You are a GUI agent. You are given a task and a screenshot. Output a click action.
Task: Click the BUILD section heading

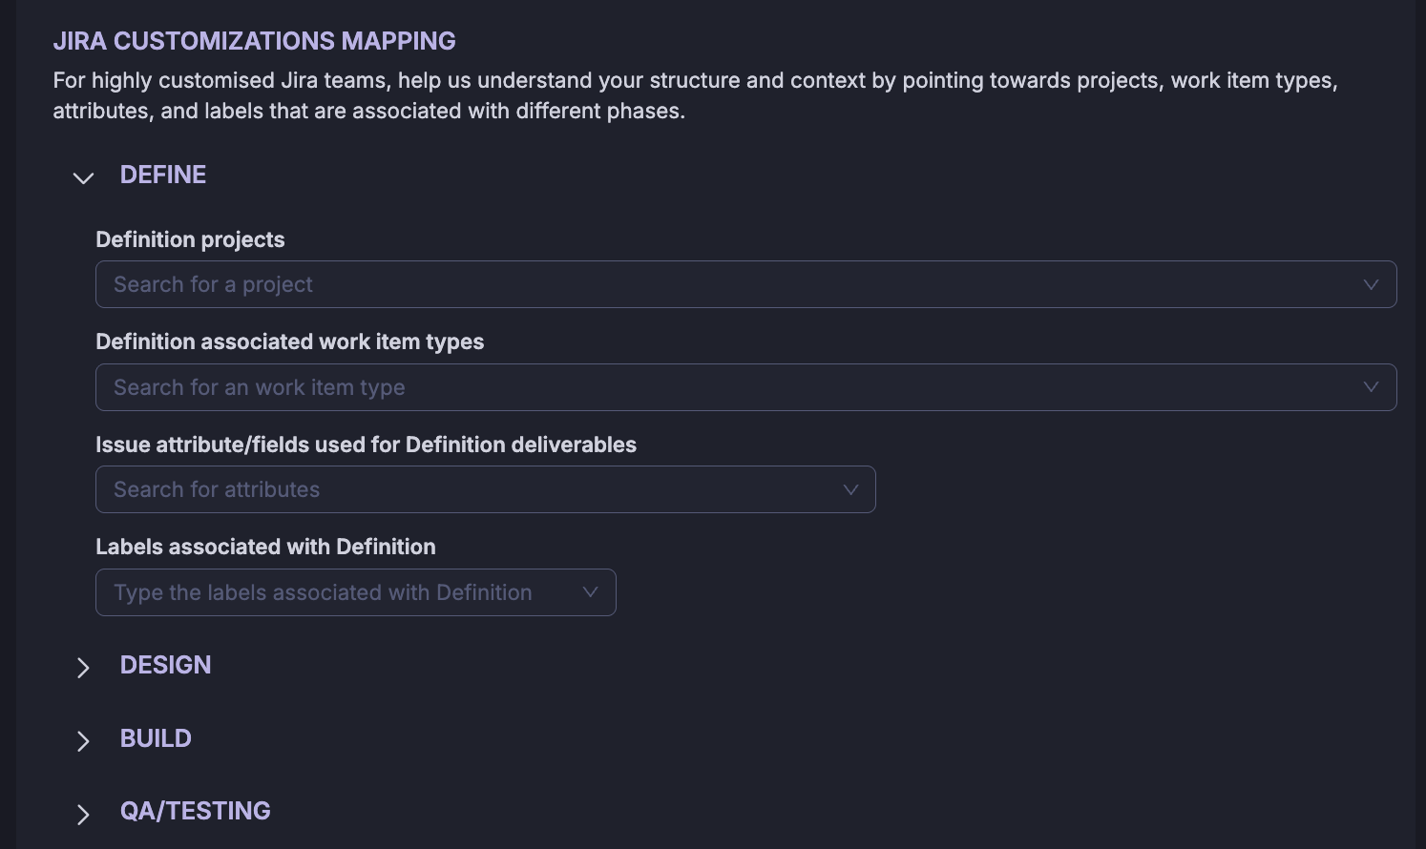pos(156,738)
